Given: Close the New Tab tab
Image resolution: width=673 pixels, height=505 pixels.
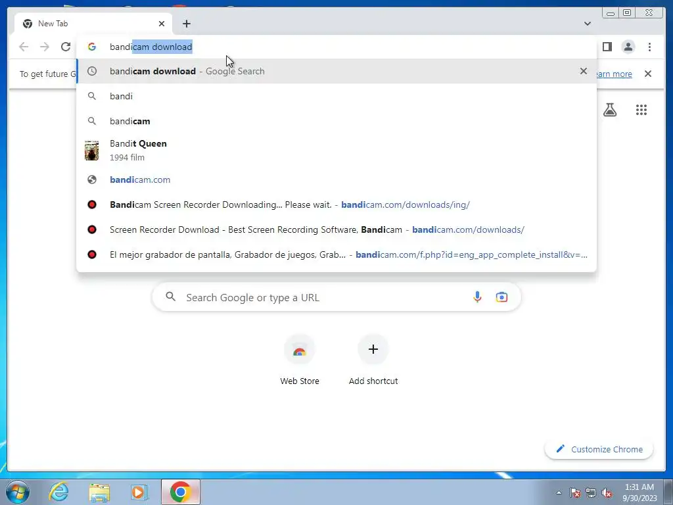Looking at the screenshot, I should (162, 24).
